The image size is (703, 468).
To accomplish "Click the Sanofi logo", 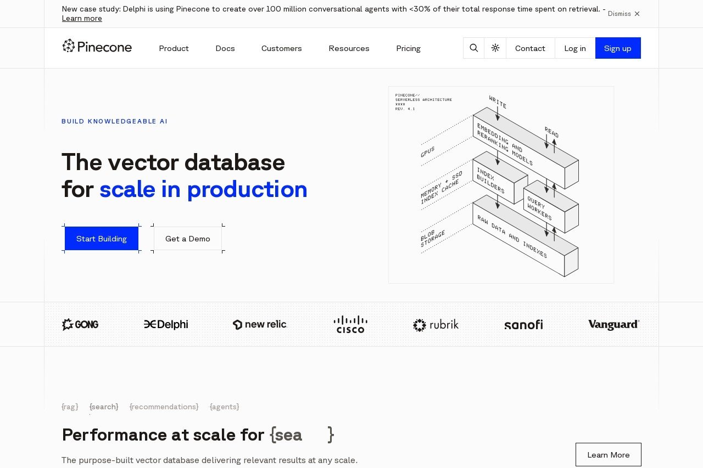I will click(x=523, y=325).
